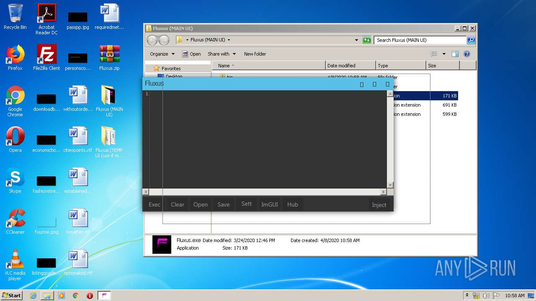Select citiespoints.rtf document icon
The width and height of the screenshot is (536, 301).
click(x=78, y=140)
